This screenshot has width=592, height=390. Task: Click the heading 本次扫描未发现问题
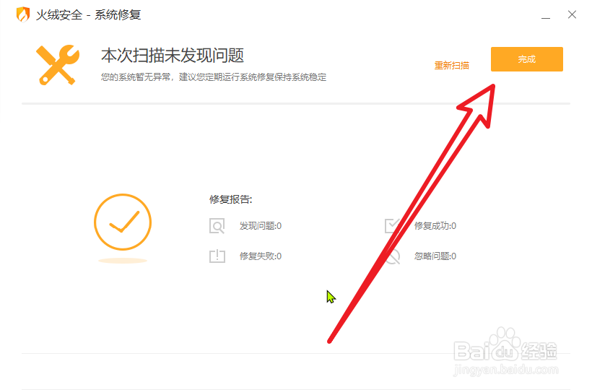173,56
